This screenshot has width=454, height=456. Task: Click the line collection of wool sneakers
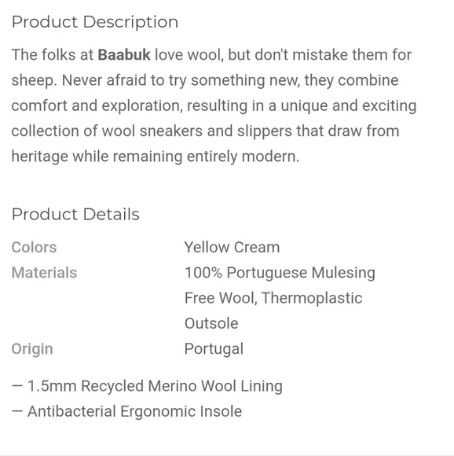205,131
